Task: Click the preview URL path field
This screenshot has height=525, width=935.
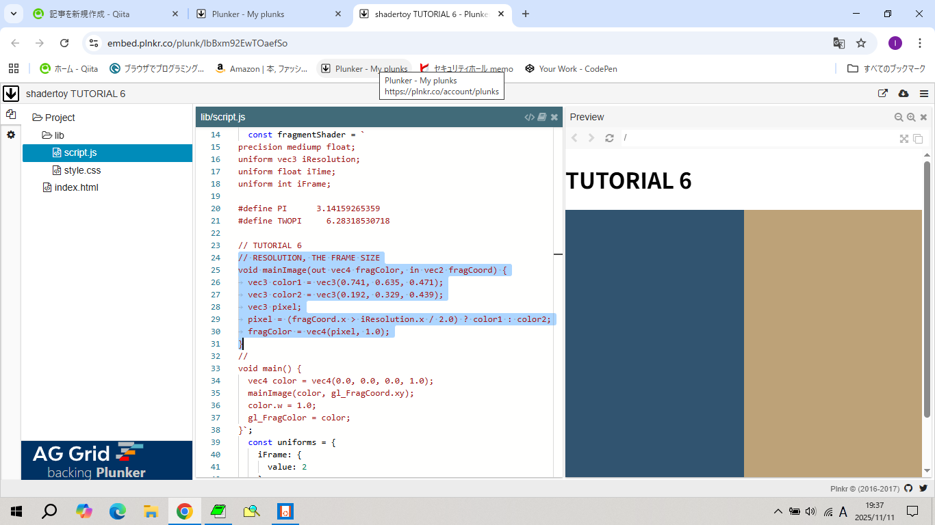Action: pos(758,138)
